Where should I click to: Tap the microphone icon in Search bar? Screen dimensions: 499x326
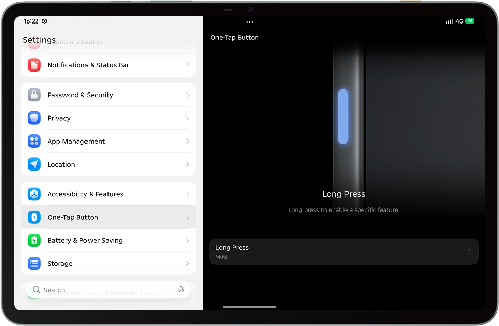point(181,289)
